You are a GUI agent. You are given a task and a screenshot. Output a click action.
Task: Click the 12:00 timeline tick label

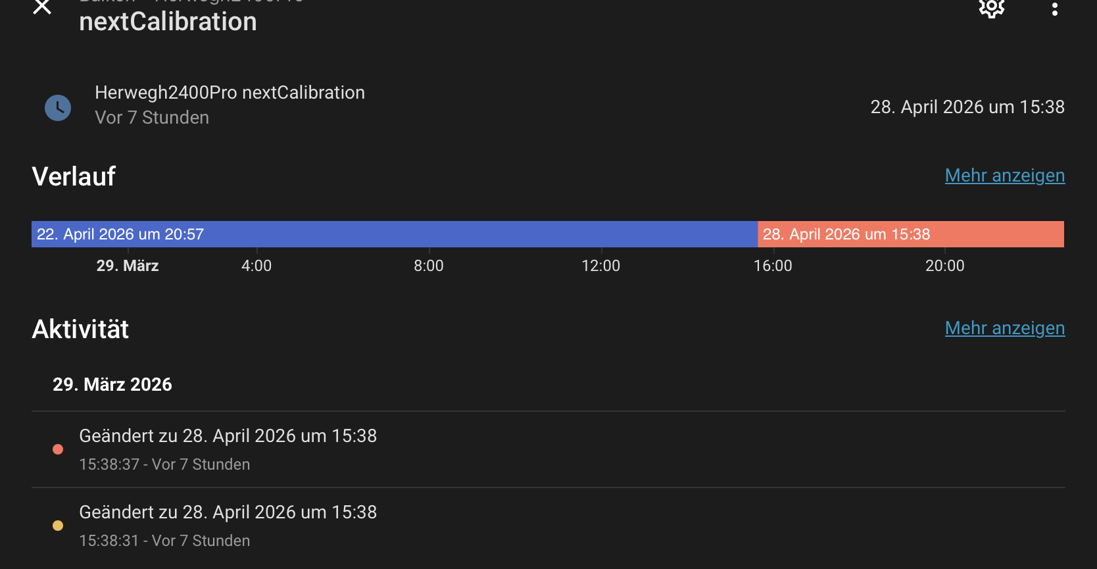tap(601, 266)
